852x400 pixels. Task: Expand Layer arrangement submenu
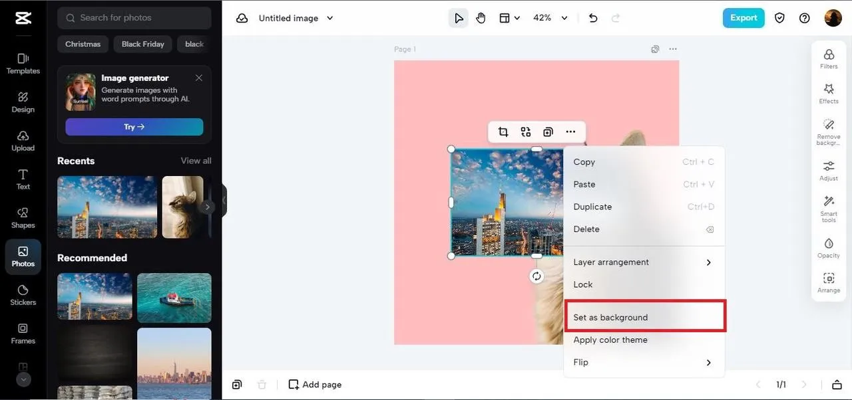pyautogui.click(x=610, y=262)
